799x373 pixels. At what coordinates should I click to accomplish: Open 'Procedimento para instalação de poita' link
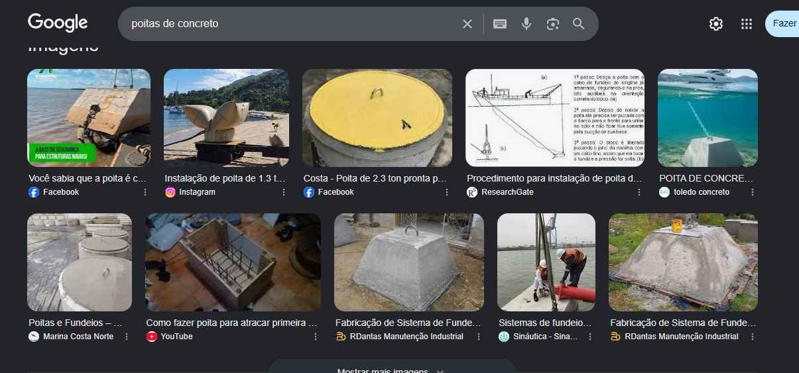click(x=554, y=178)
